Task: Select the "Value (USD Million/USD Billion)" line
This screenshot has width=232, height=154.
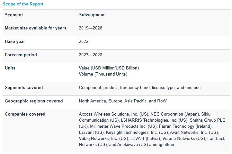Action: [x=109, y=68]
